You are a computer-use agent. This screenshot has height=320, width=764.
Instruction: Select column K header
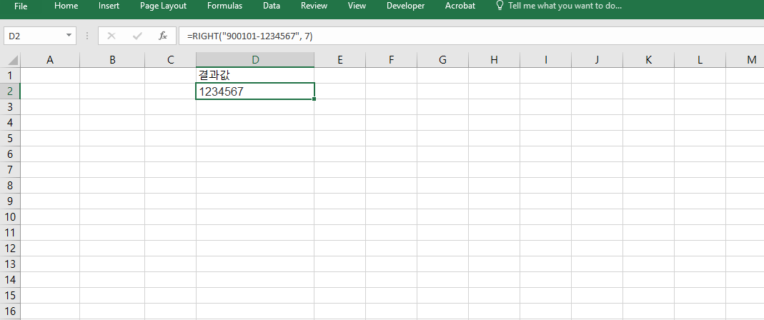pos(648,60)
